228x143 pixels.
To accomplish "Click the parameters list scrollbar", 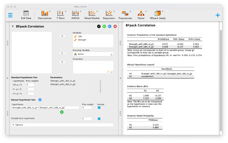I will click(x=100, y=86).
